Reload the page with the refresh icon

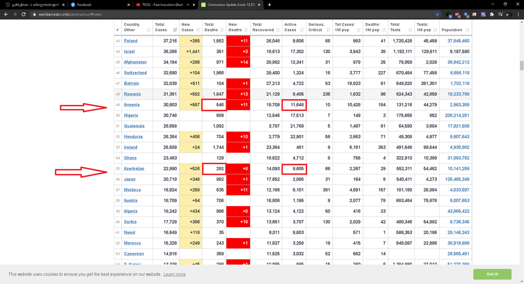point(24,14)
